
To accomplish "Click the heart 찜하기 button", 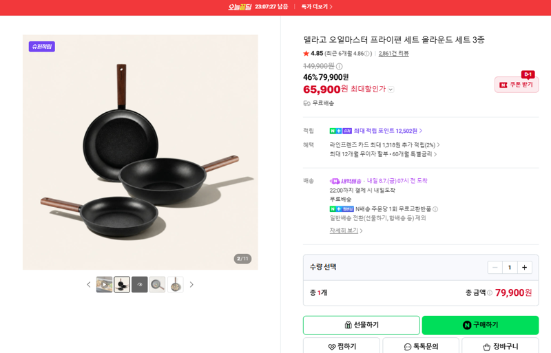I will click(342, 346).
